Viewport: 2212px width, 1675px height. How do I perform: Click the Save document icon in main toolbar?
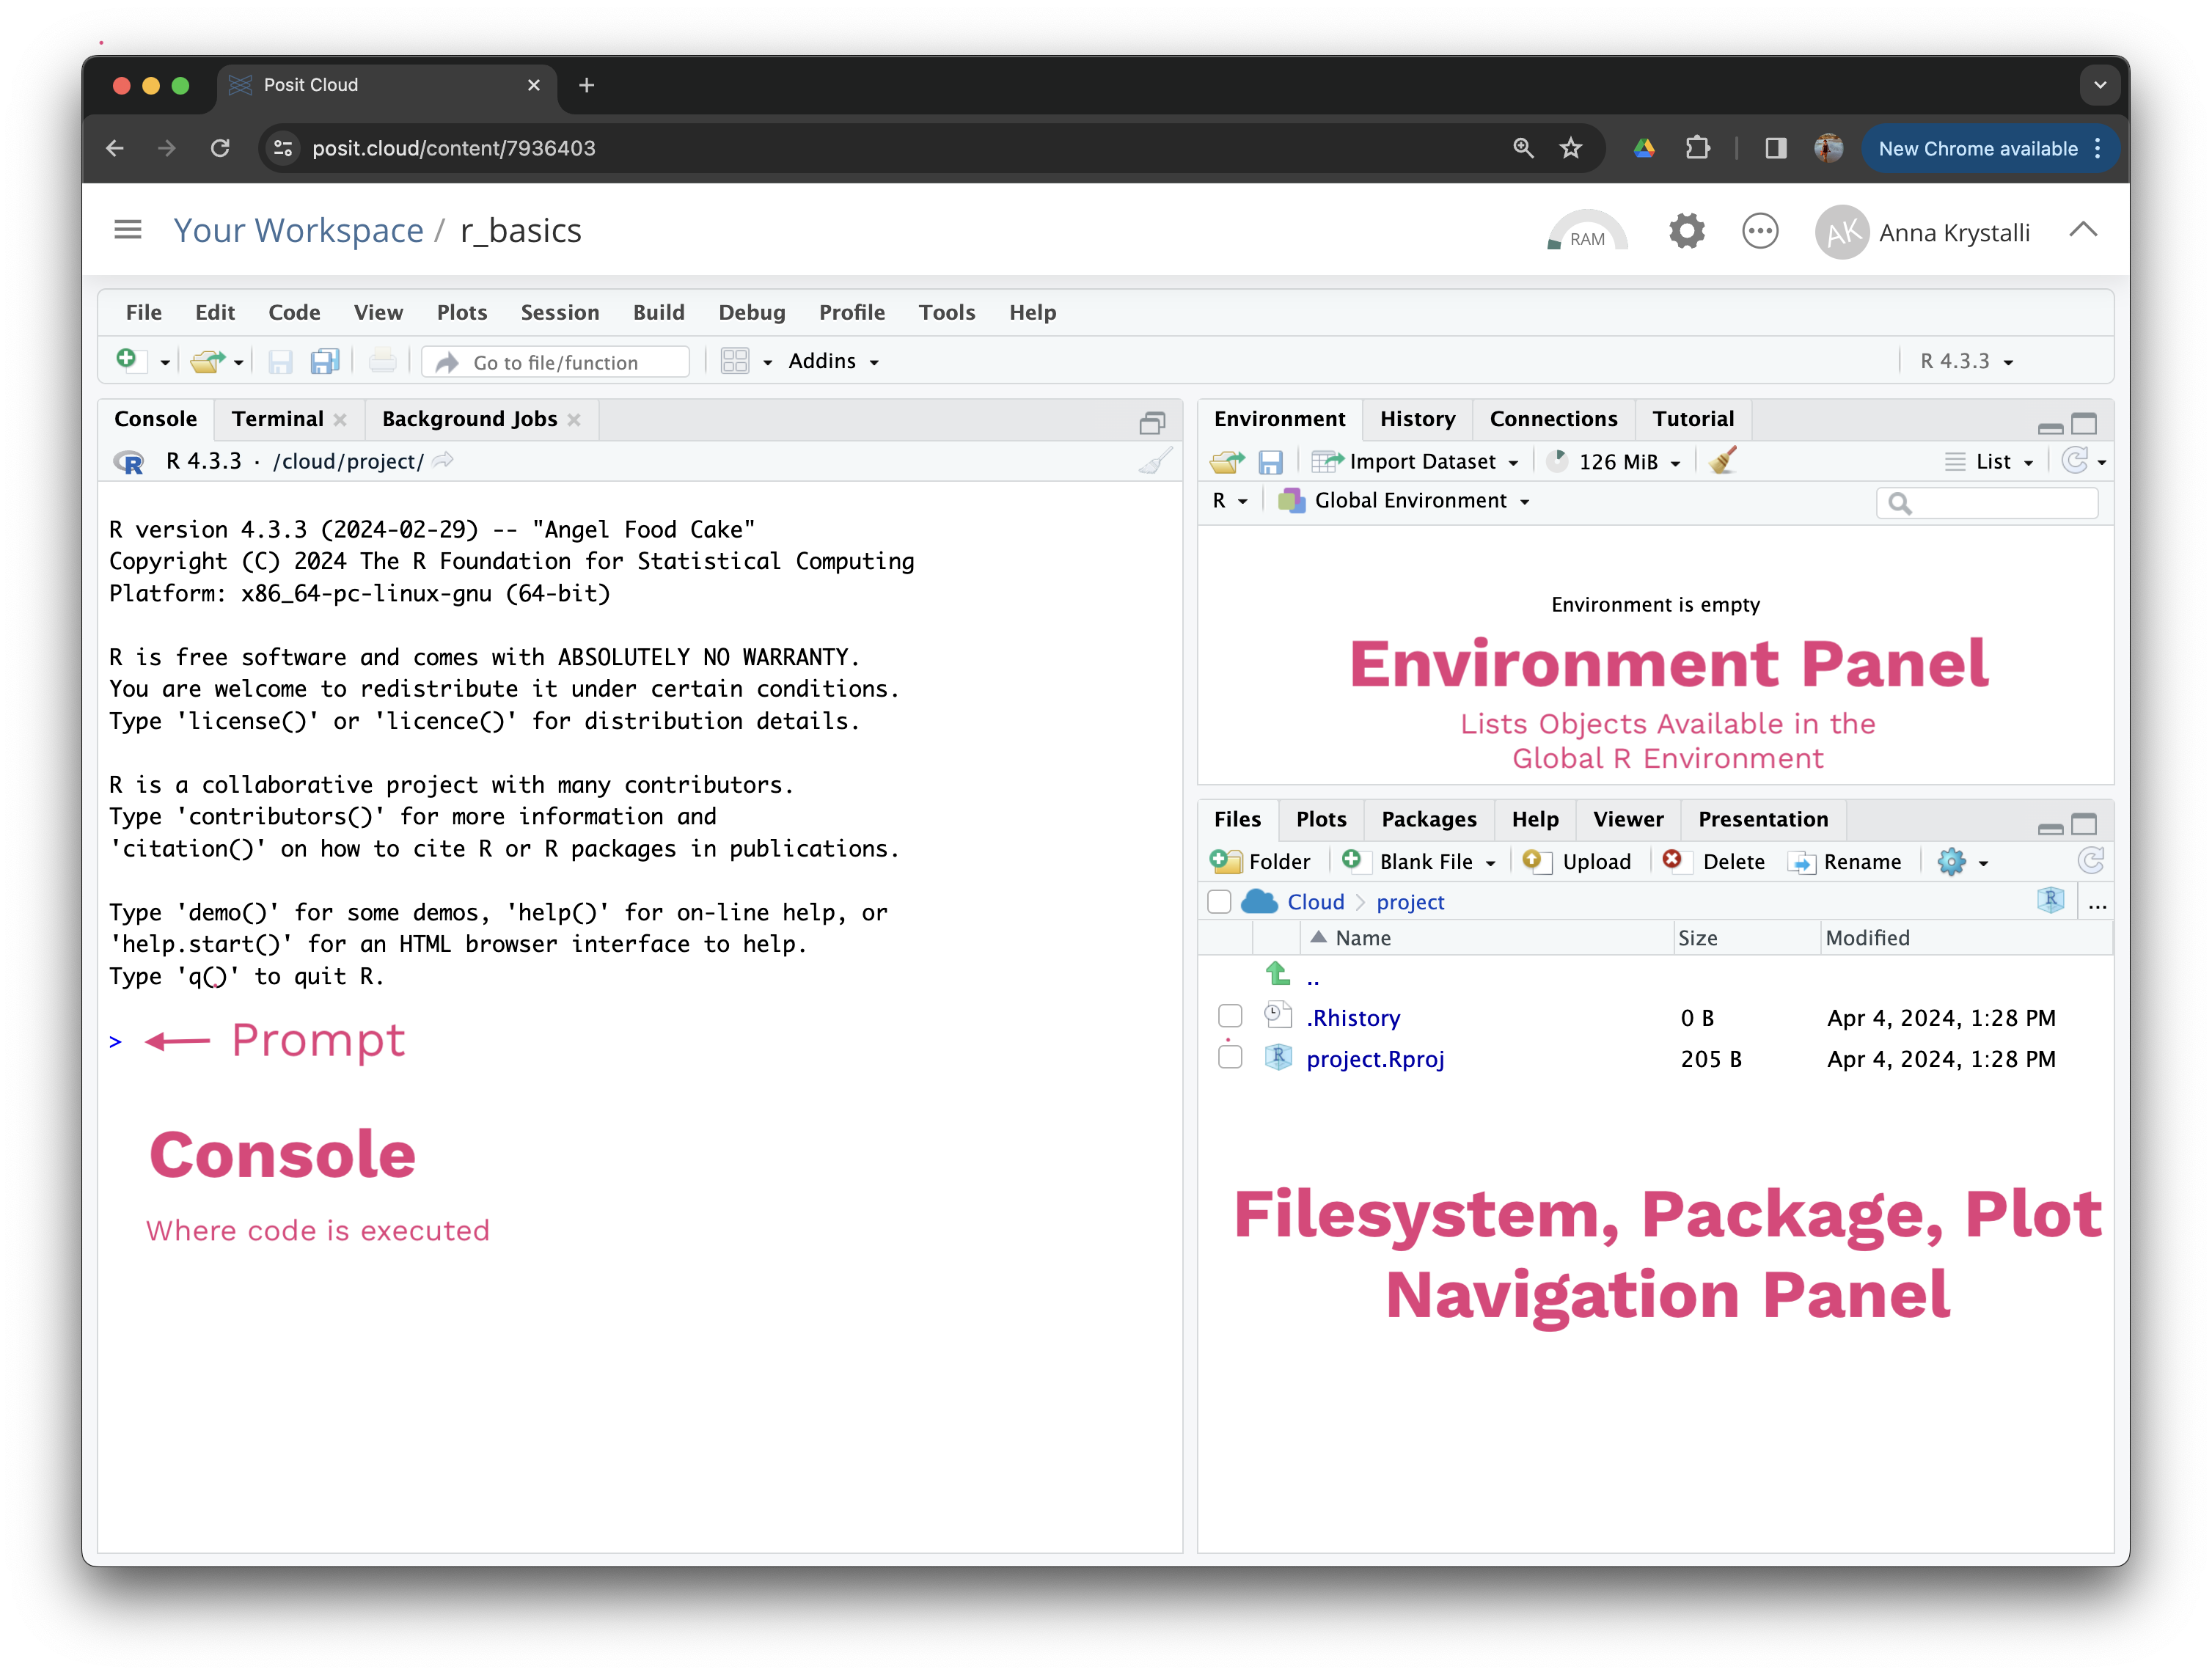(281, 361)
